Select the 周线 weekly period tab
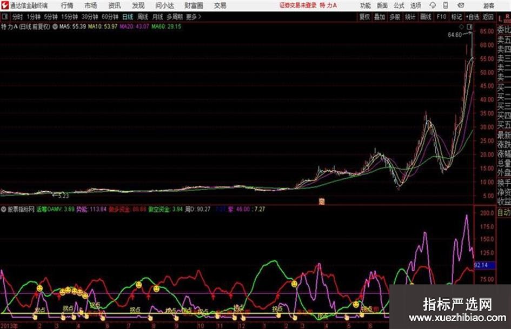Screen dimensions: 511x329 click(x=143, y=17)
